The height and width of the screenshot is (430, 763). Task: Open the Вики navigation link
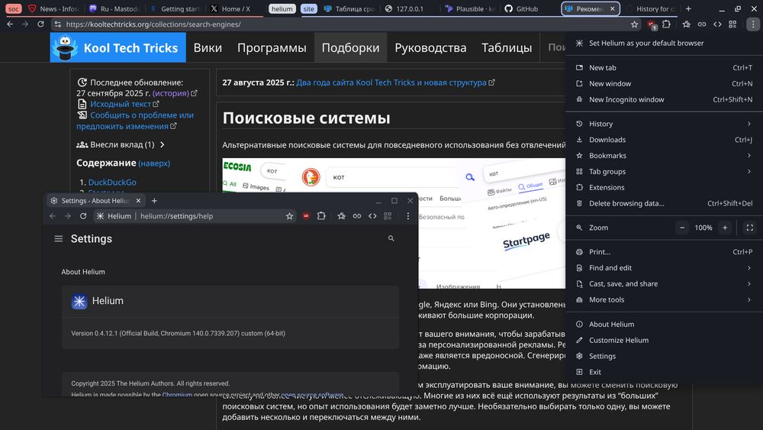click(208, 47)
